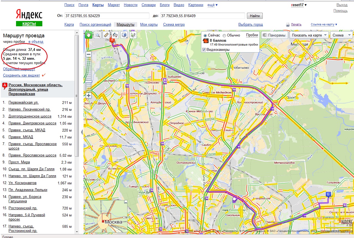Image resolution: width=354 pixels, height=238 pixels.
Task: Open the Схема метро tab
Action: (174, 25)
